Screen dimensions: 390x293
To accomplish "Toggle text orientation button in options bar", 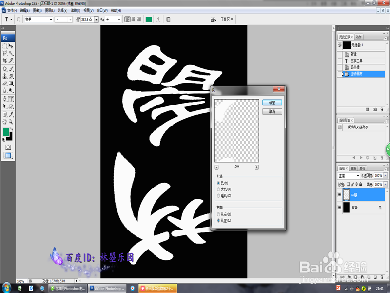I will coord(19,20).
